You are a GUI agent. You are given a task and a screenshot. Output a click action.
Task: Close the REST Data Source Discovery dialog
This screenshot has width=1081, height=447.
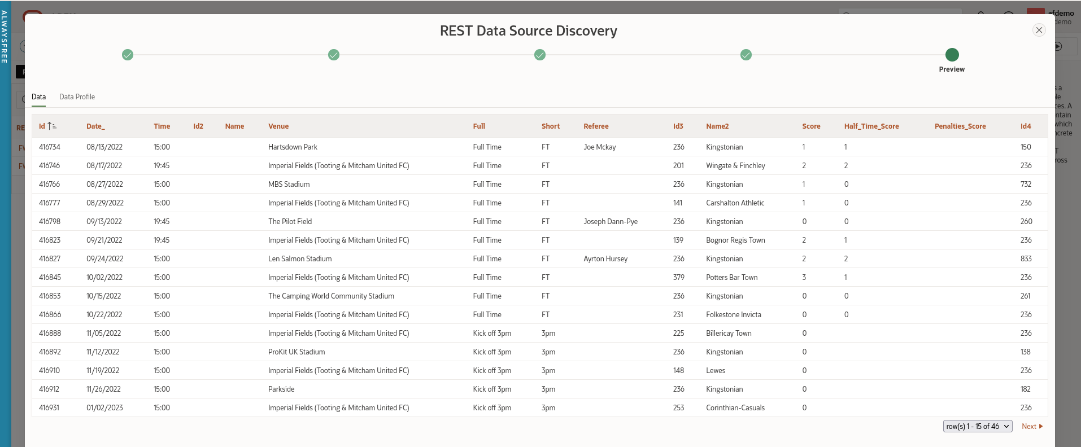[1039, 30]
